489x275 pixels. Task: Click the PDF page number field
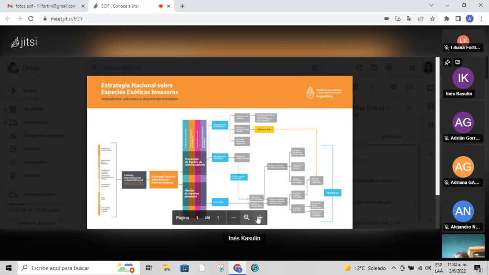coord(197,218)
